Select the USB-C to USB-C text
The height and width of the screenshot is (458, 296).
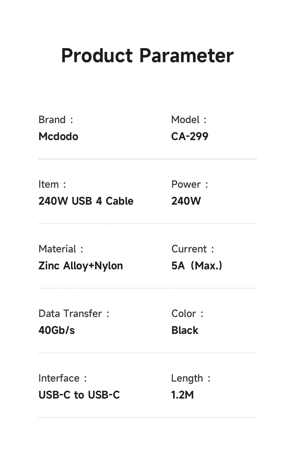[79, 395]
